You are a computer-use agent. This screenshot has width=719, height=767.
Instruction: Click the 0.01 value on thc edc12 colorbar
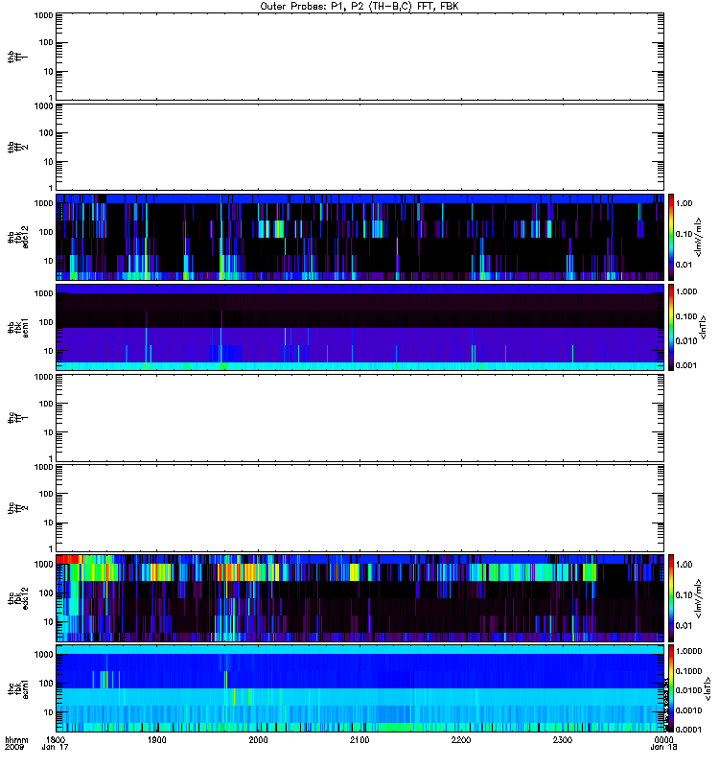(684, 626)
